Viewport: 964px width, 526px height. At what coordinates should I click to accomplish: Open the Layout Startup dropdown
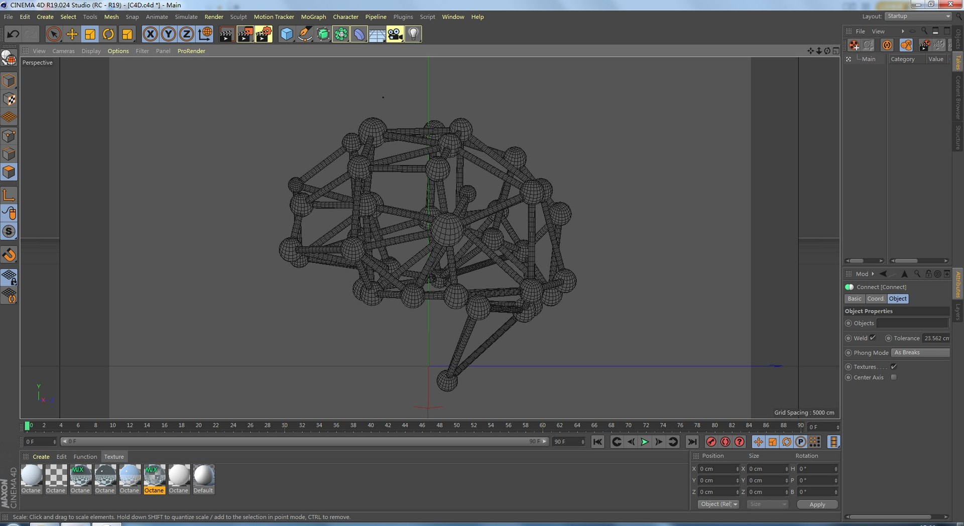point(918,16)
